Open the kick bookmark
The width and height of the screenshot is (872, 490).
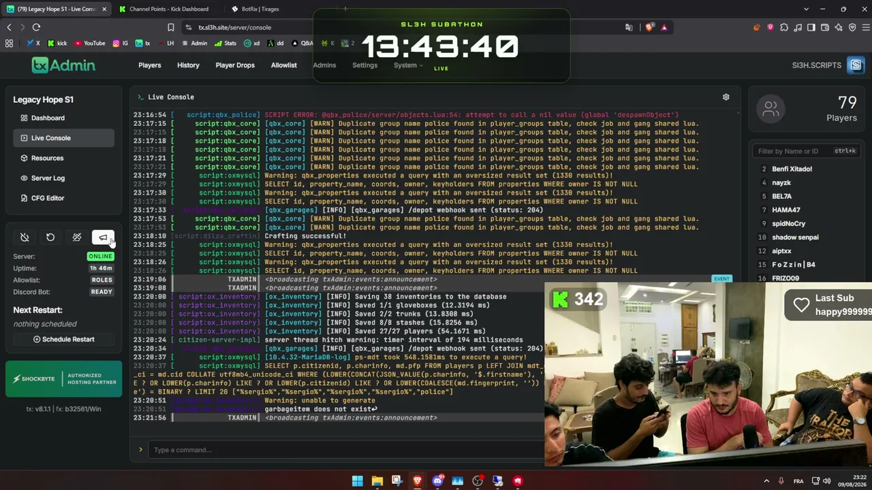[x=57, y=43]
